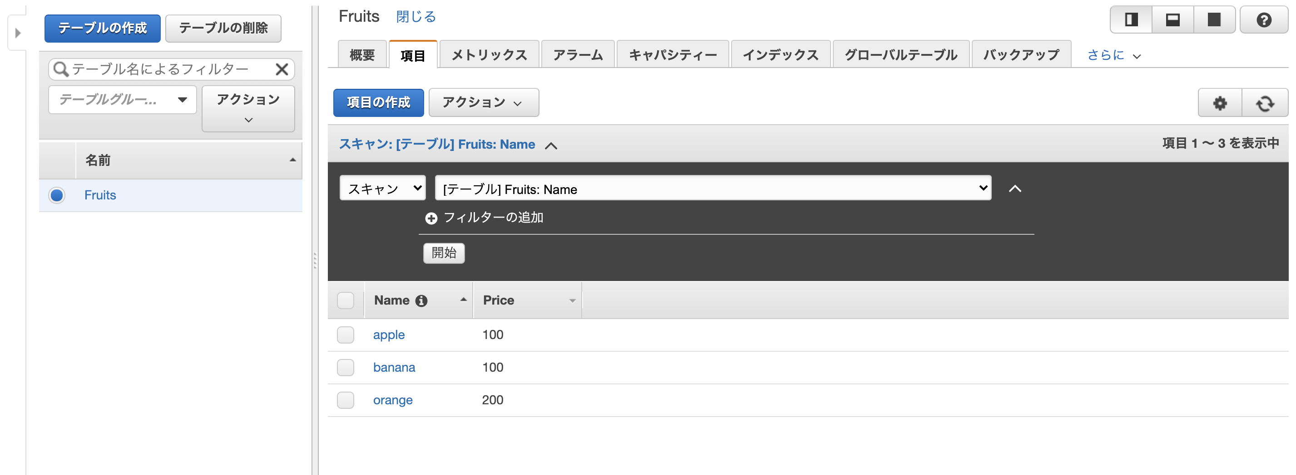Collapse scan panel with dark-area chevron
1296x475 pixels.
click(x=1015, y=189)
